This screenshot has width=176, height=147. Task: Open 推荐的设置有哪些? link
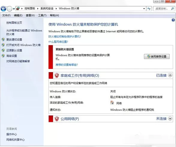pos(67,65)
